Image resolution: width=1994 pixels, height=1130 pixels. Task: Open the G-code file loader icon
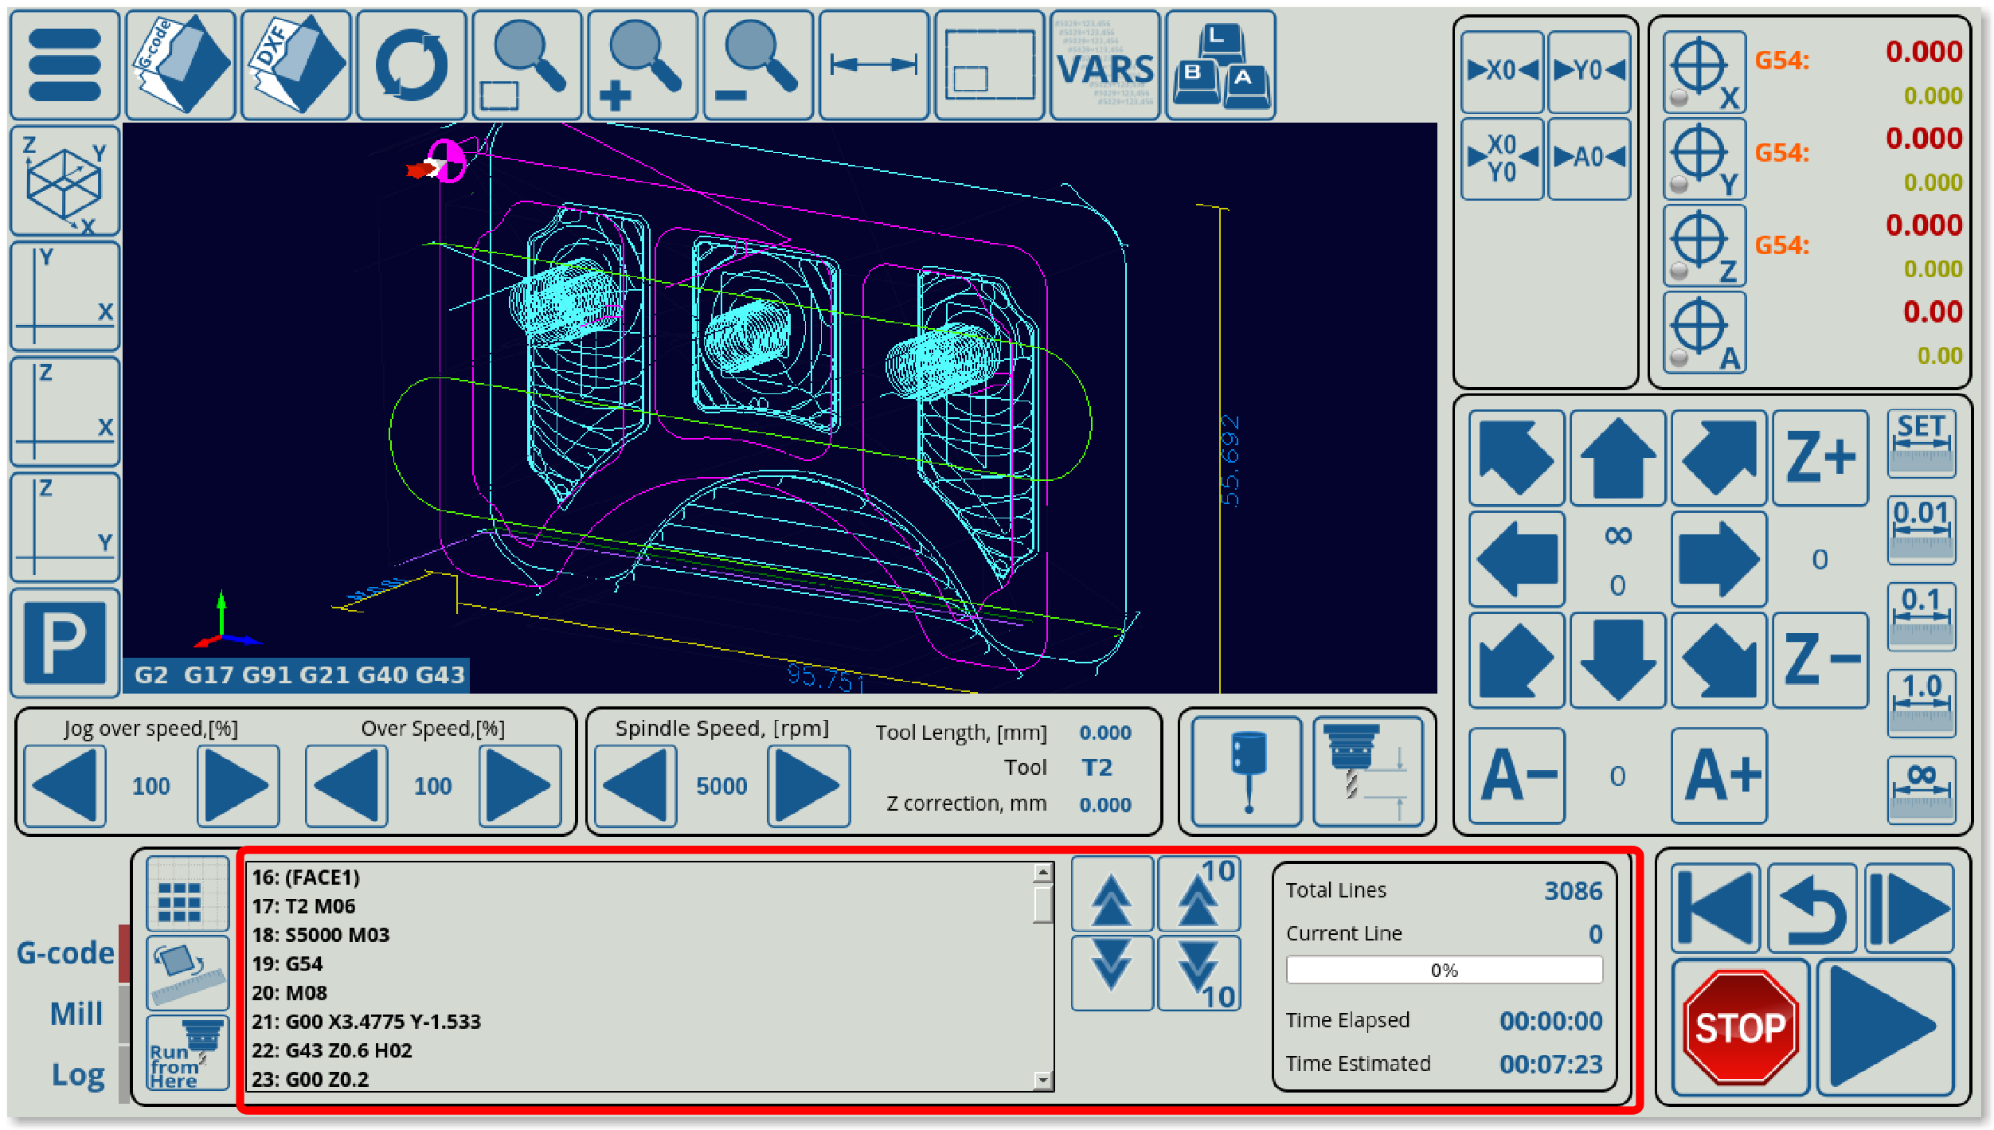click(x=180, y=65)
